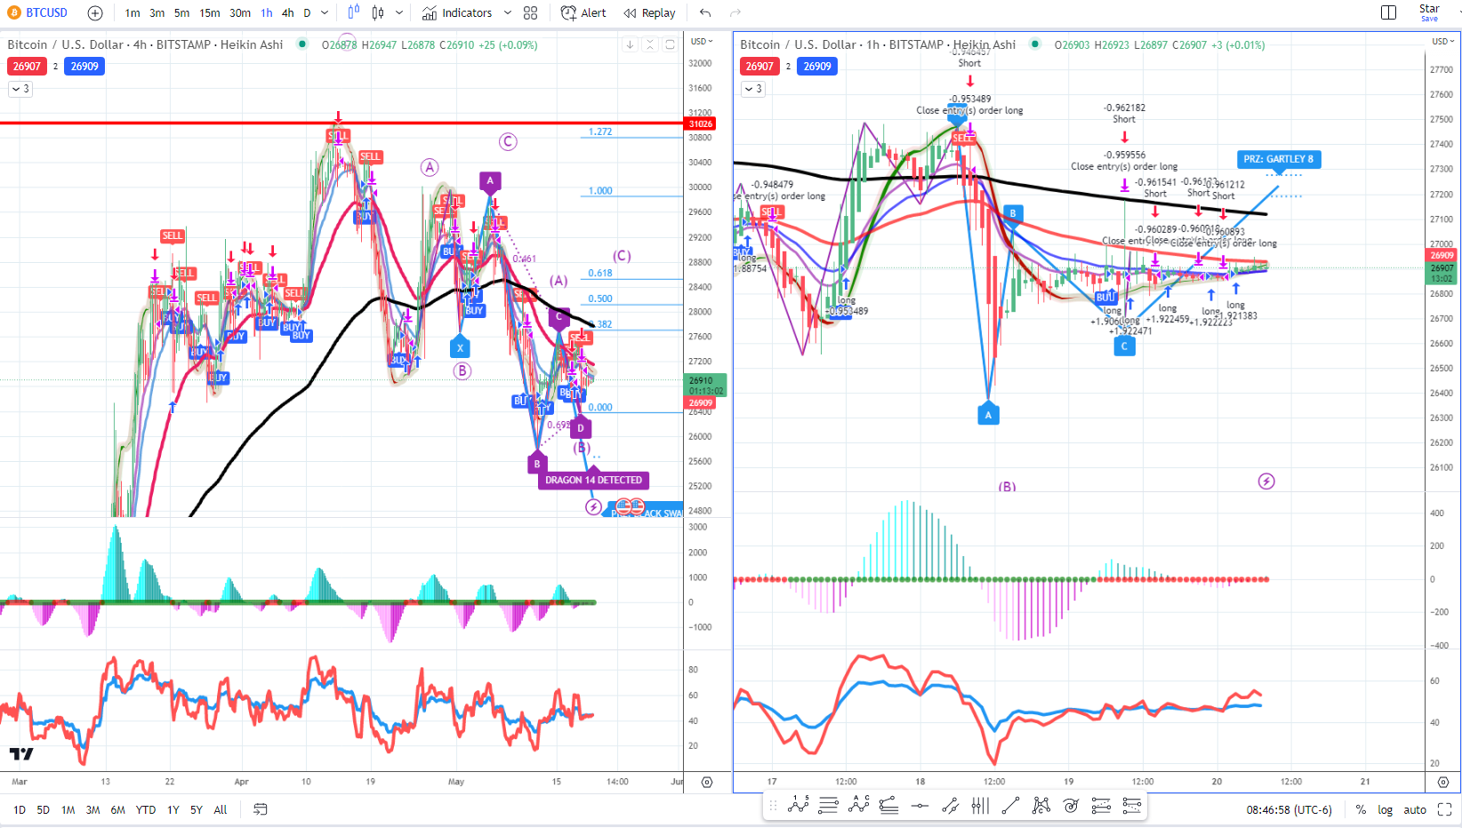
Task: Select the Fib retracement tool icon
Action: (x=888, y=806)
